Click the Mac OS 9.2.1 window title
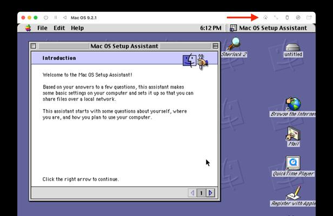 pyautogui.click(x=84, y=18)
